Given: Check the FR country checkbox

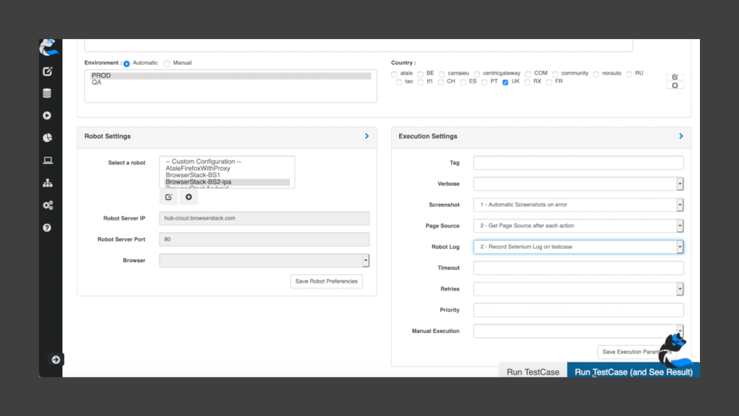Looking at the screenshot, I should pos(549,83).
